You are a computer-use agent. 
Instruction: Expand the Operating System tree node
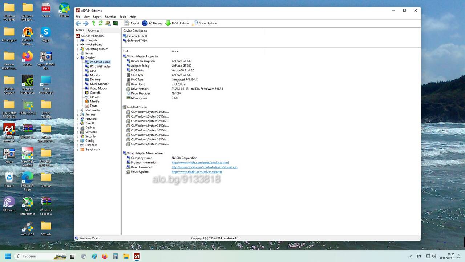78,49
